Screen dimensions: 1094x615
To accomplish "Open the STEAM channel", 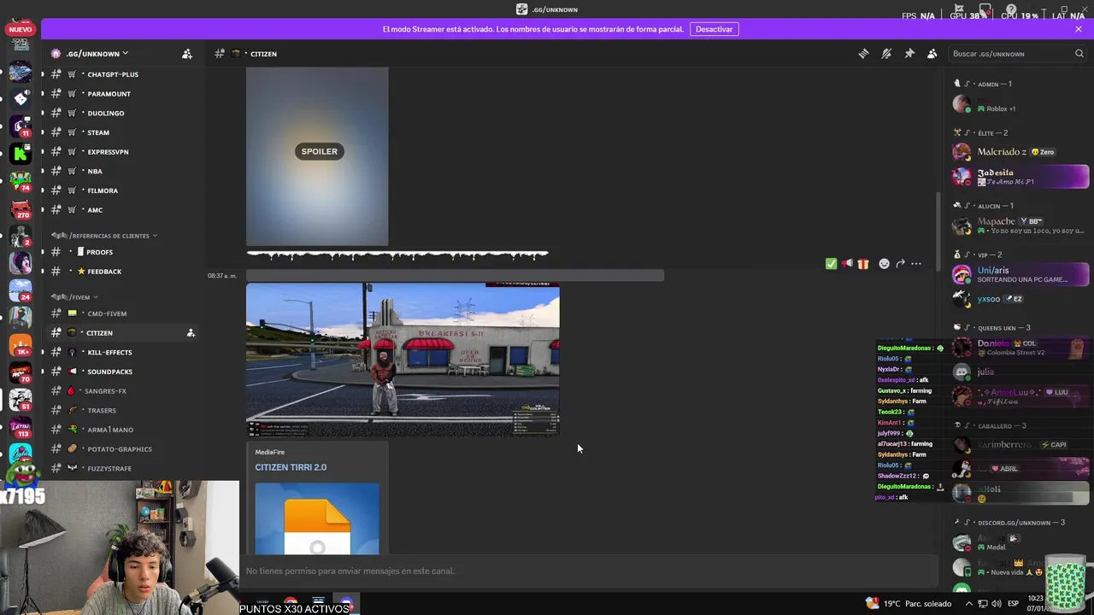I will coord(98,132).
